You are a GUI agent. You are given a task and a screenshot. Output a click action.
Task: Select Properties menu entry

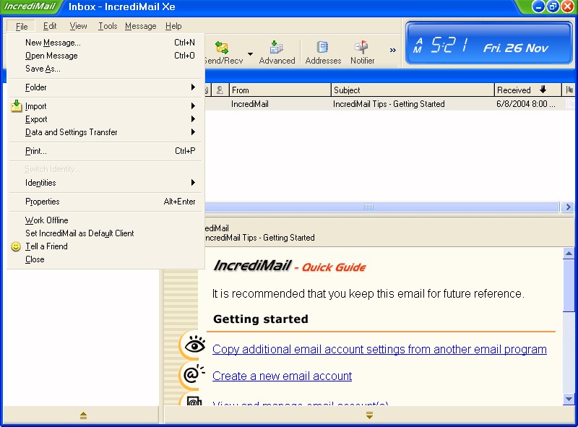pos(43,202)
